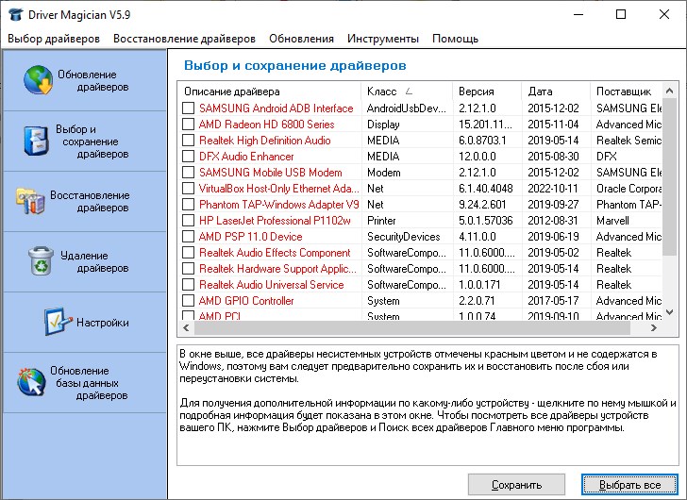Check the Phantom TAP-Windows Adapter V9 checkbox
Viewport: 687px width, 500px height.
189,205
